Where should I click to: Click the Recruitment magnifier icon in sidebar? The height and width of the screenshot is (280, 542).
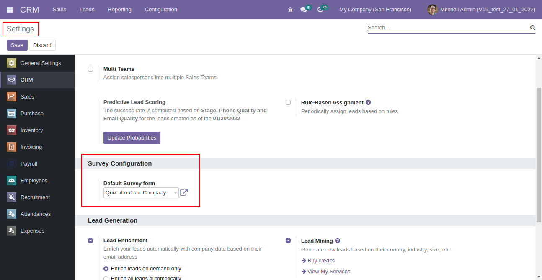pyautogui.click(x=12, y=197)
